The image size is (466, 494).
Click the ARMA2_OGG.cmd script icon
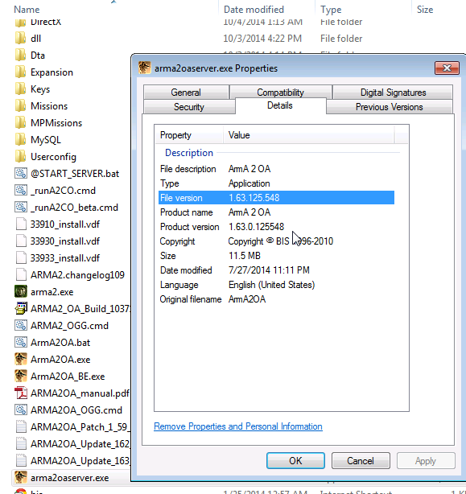coord(21,326)
